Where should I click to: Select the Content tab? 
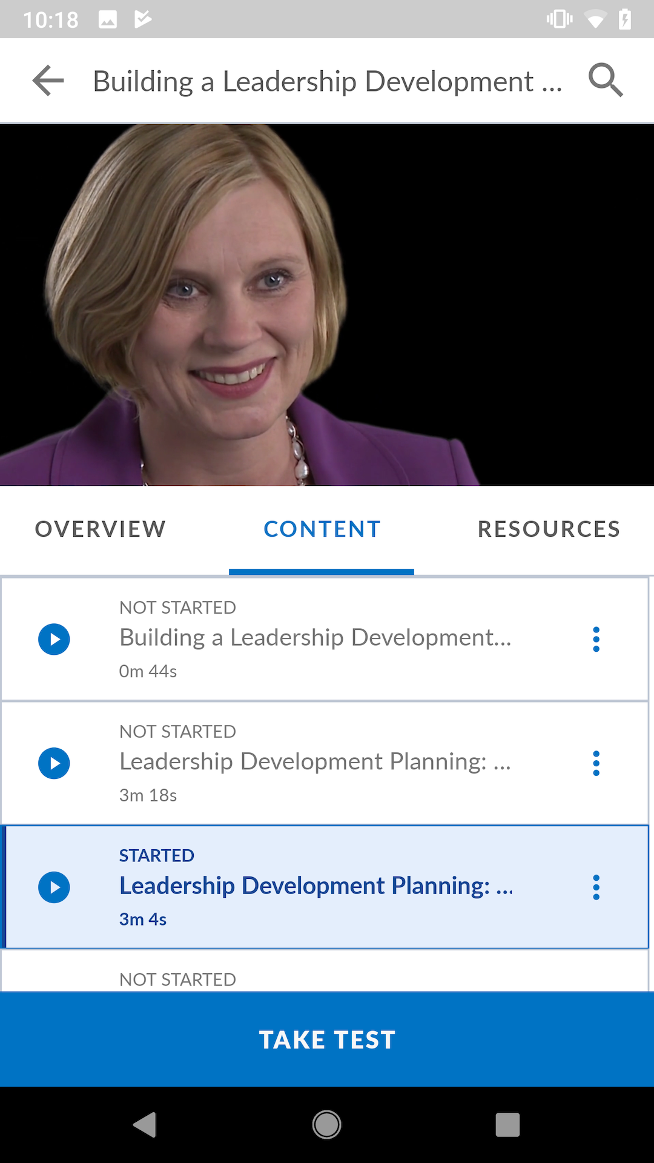(322, 529)
